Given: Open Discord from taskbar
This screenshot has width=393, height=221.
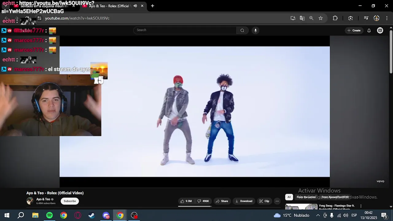Looking at the screenshot, I should (106, 215).
